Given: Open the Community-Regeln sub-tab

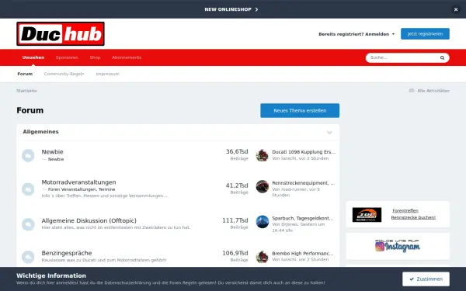Looking at the screenshot, I should 64,74.
